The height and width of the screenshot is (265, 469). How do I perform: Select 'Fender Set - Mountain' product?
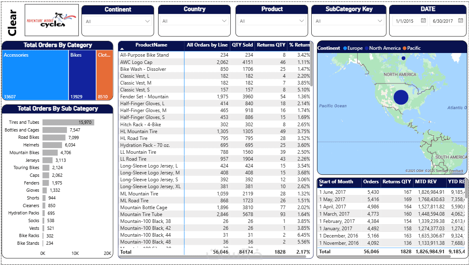[x=214, y=97]
